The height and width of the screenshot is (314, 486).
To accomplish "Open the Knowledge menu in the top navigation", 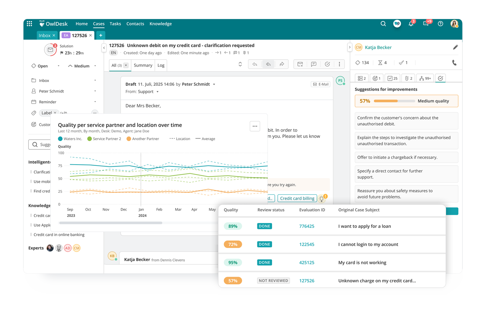I will (161, 24).
